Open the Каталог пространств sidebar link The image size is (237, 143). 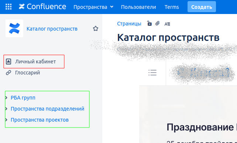pos(52,29)
